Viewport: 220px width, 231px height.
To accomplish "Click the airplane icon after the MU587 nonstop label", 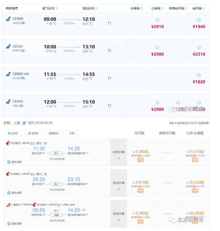I will (45, 143).
